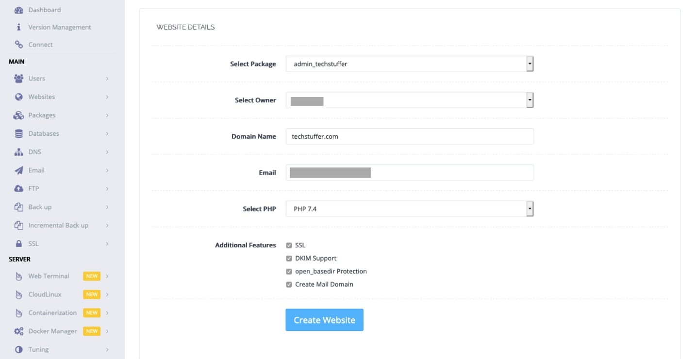Toggle the Create Mail Domain checkbox

(x=289, y=285)
